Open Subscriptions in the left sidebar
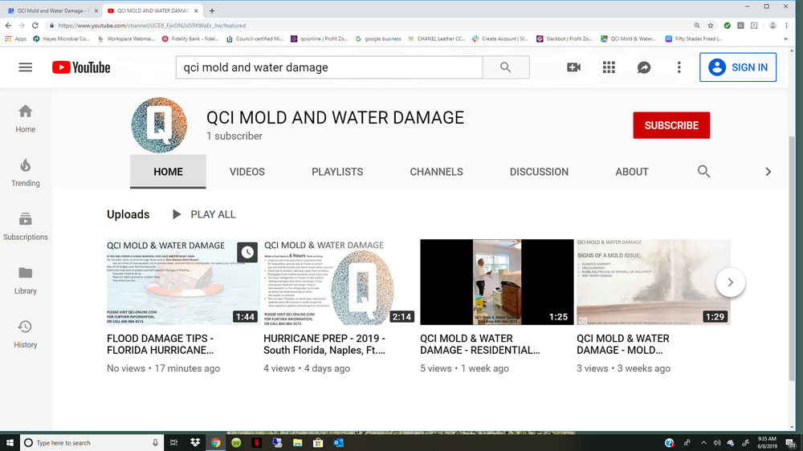Image resolution: width=803 pixels, height=451 pixels. coord(25,226)
